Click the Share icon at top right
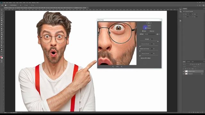Image resolution: width=205 pixels, height=115 pixels. 204,5
